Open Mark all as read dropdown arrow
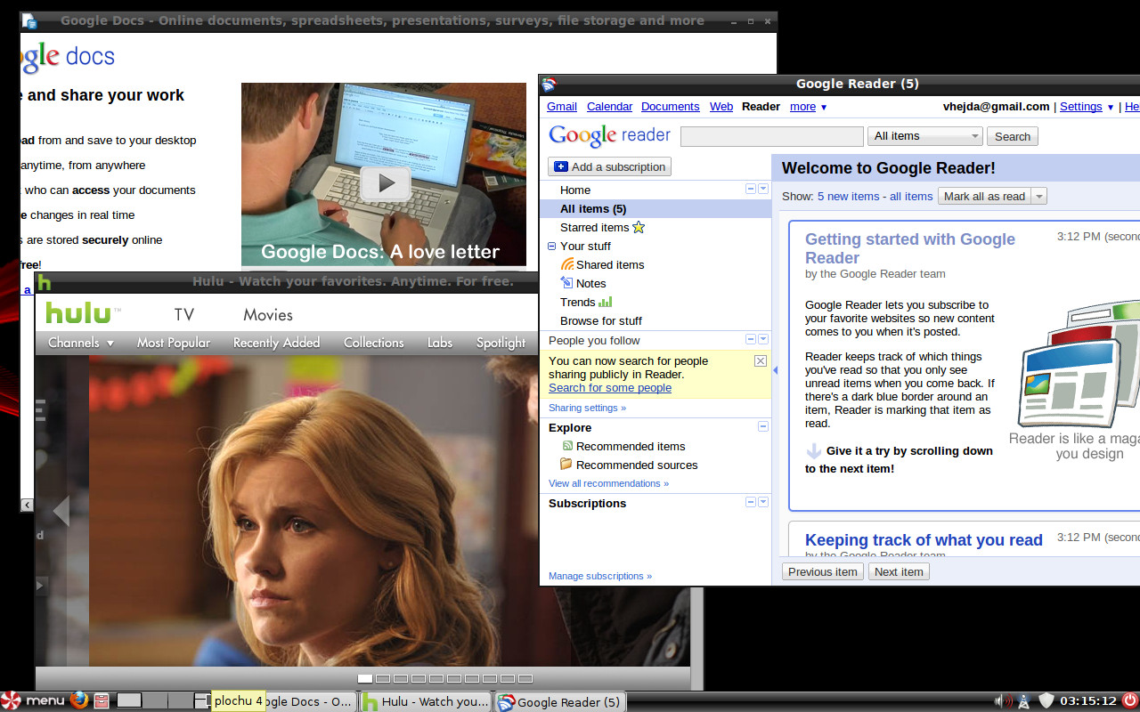The width and height of the screenshot is (1140, 712). 1039,197
